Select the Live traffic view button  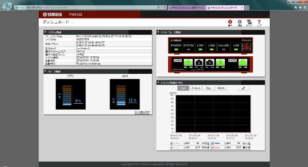(183, 88)
